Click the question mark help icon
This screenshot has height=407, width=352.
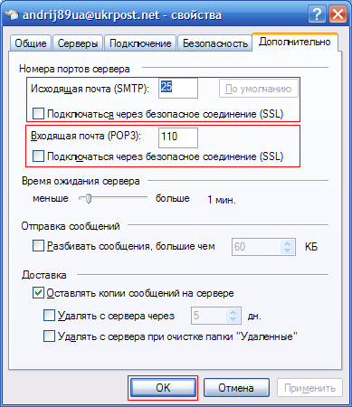point(317,14)
